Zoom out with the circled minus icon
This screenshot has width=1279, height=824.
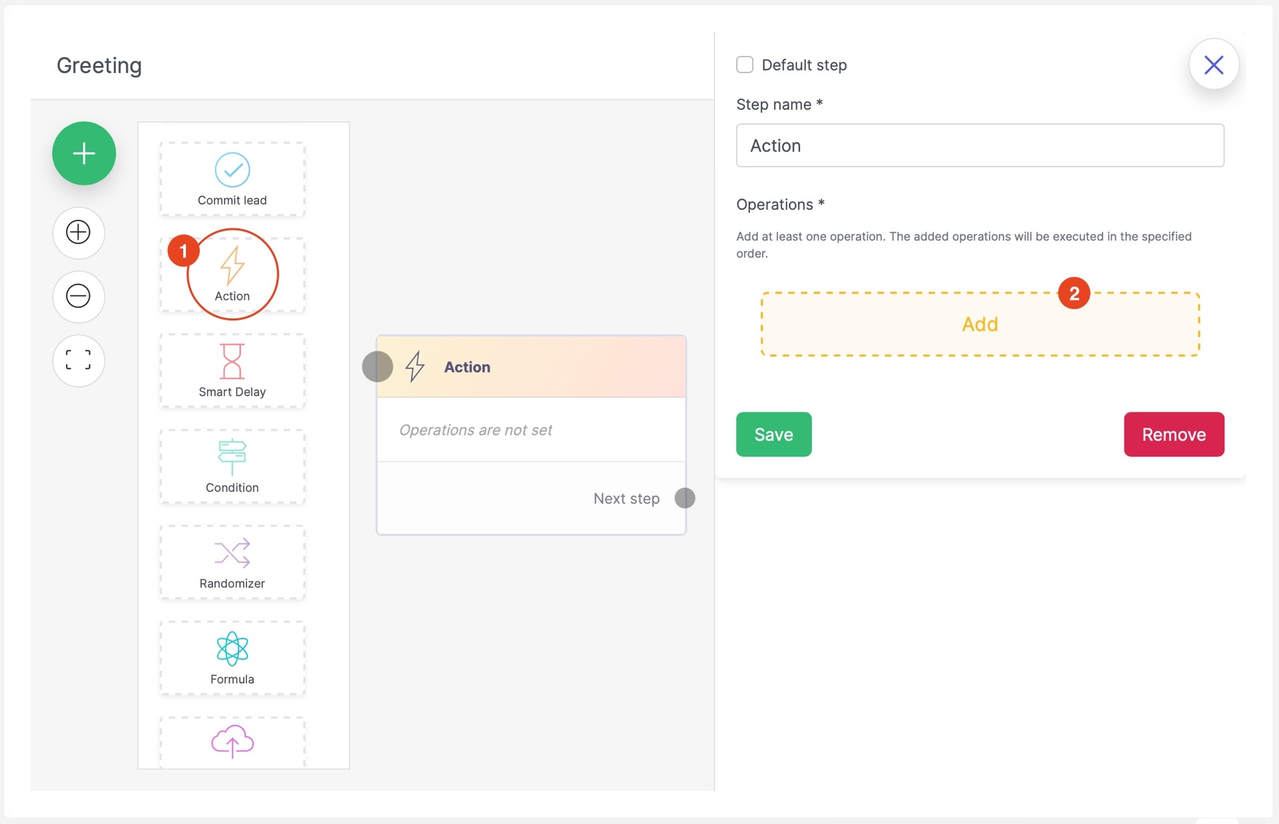tap(79, 296)
